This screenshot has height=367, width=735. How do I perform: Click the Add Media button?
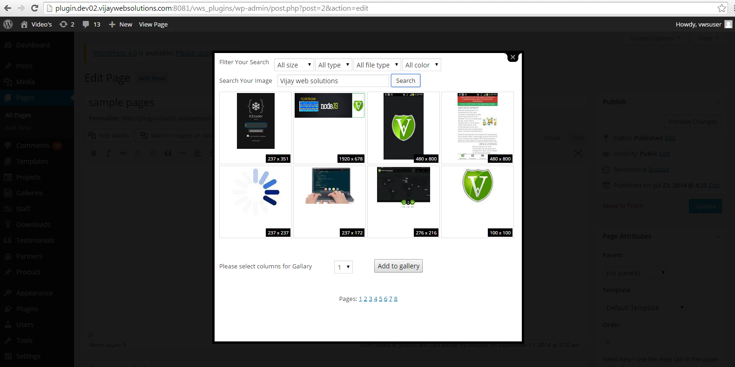click(109, 135)
